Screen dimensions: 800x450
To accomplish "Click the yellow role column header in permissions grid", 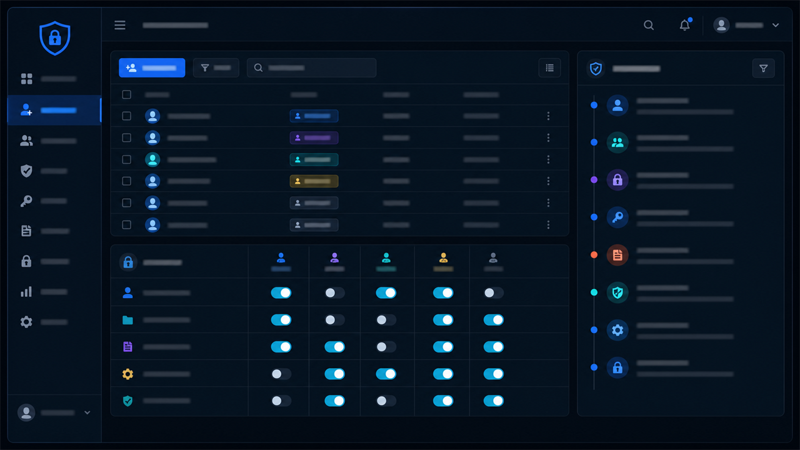I will click(443, 262).
